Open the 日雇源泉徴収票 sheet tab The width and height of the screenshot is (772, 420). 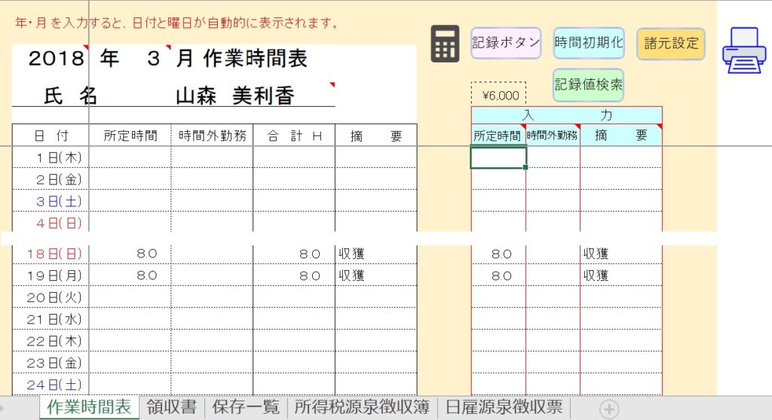point(504,407)
